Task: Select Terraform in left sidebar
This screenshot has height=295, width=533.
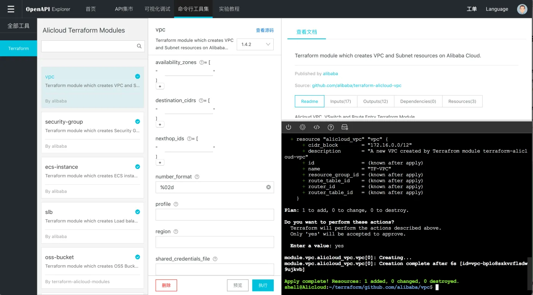Action: 18,48
